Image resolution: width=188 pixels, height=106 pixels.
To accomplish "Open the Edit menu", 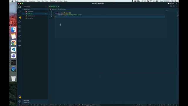I will [x=26, y=1].
